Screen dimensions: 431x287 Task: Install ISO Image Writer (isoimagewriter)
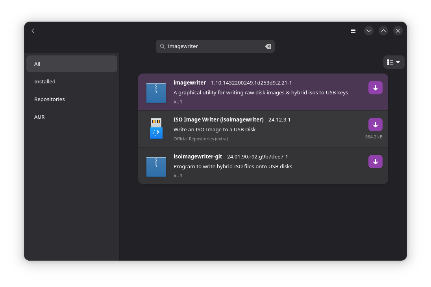coord(375,125)
